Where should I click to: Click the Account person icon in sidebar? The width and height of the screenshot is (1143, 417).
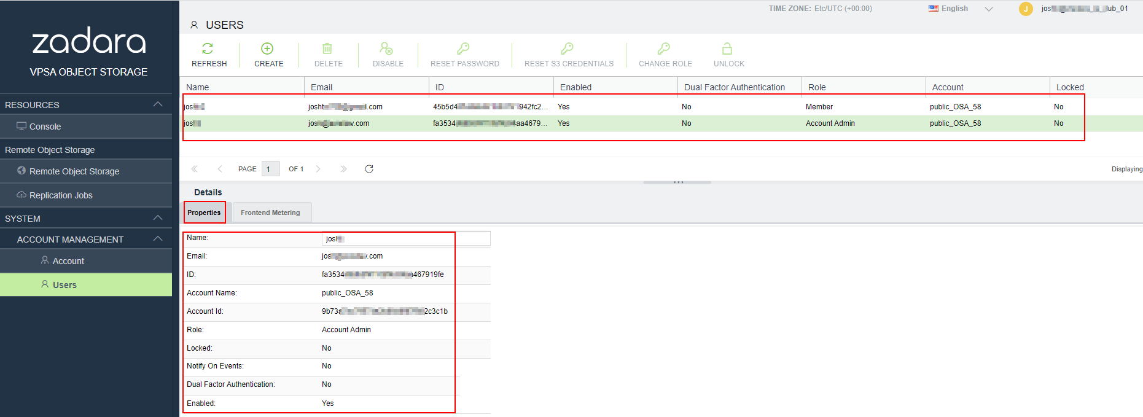45,260
